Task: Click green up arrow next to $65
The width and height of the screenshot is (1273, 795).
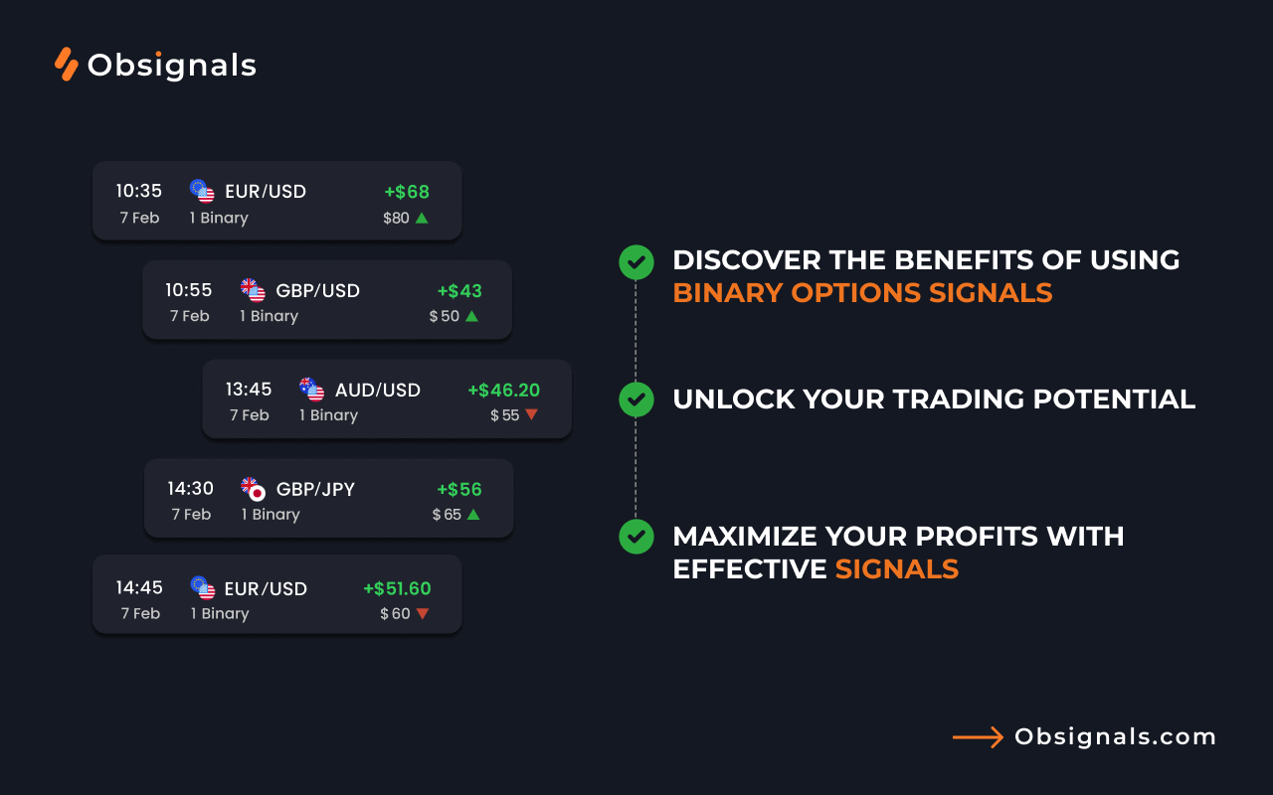Action: [473, 515]
